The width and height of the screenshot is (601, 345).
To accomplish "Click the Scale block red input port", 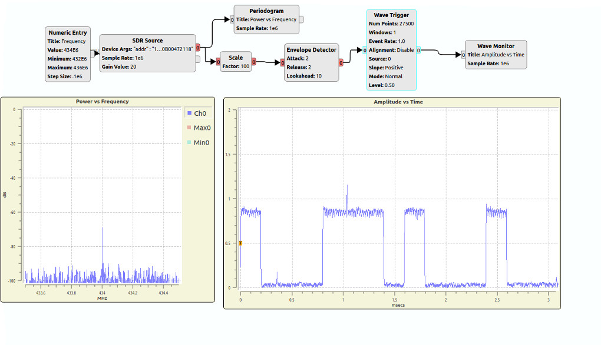I will [218, 62].
